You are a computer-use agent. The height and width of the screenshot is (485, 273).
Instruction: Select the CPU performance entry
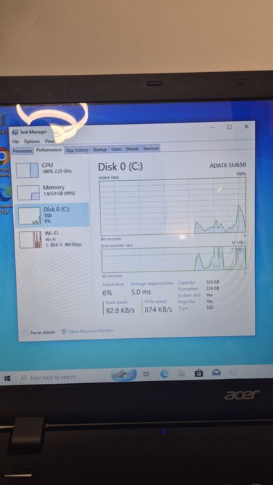pyautogui.click(x=52, y=170)
